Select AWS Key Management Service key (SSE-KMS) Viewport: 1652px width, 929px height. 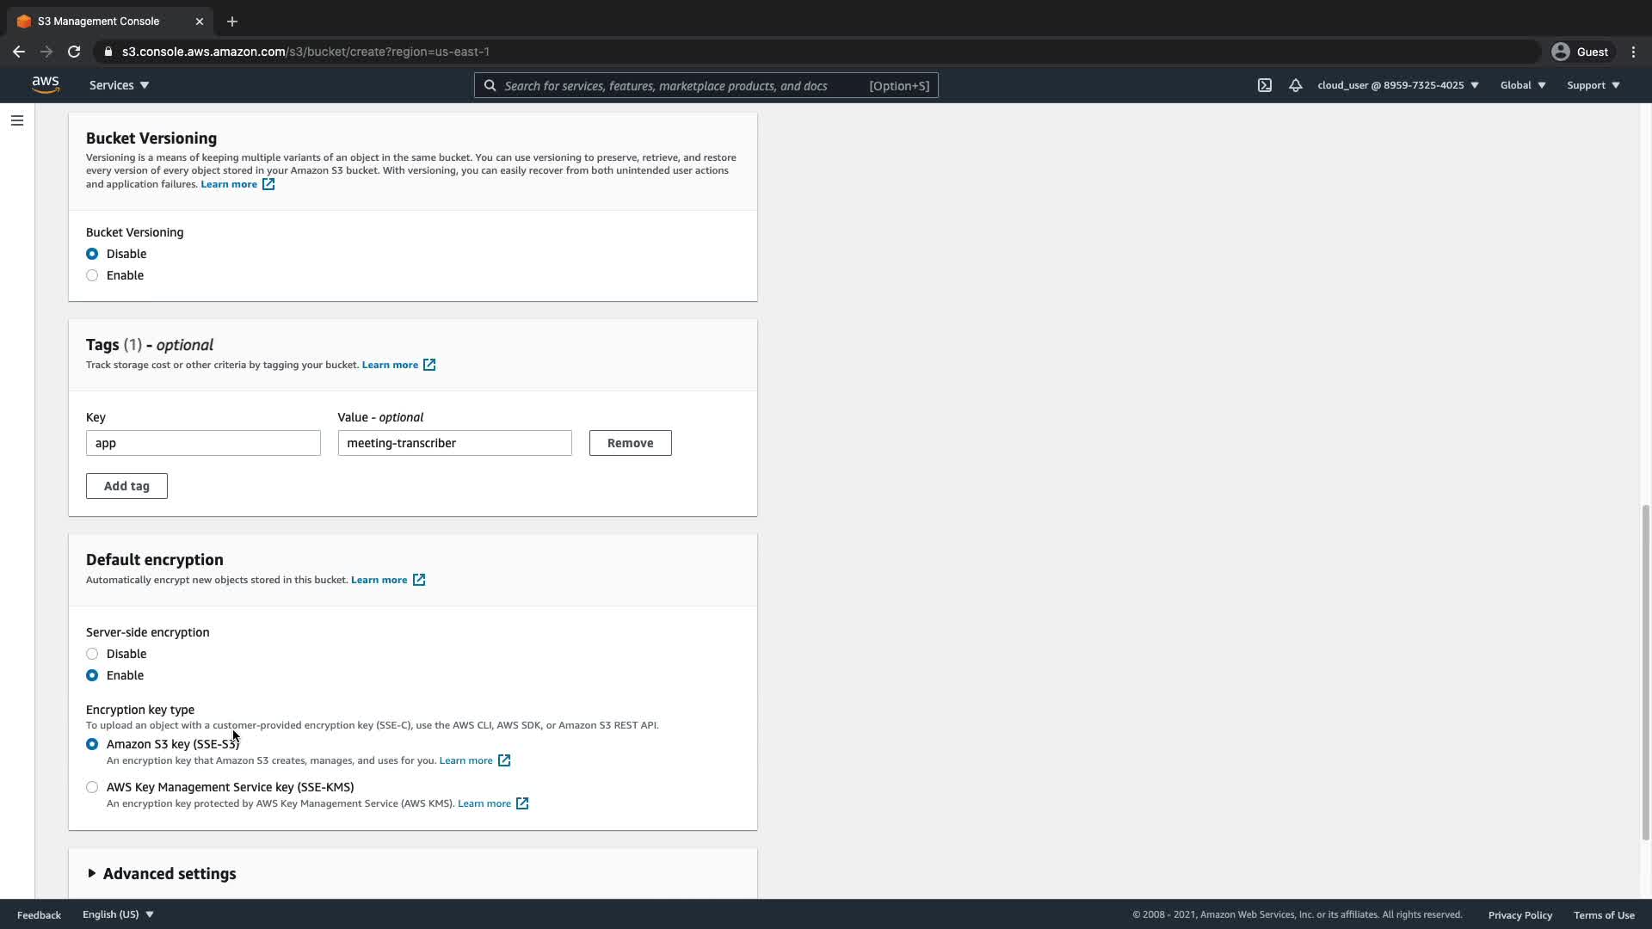(x=92, y=787)
